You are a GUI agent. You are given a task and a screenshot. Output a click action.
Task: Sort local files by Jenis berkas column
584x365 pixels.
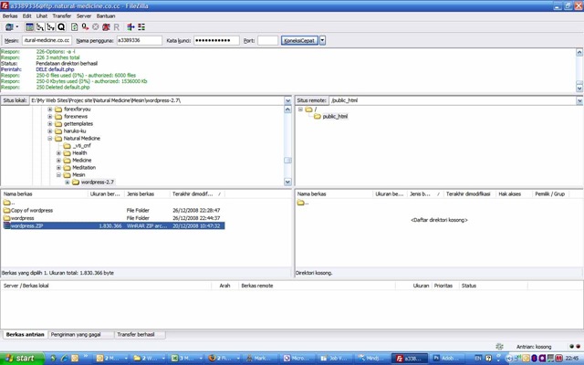(x=147, y=194)
